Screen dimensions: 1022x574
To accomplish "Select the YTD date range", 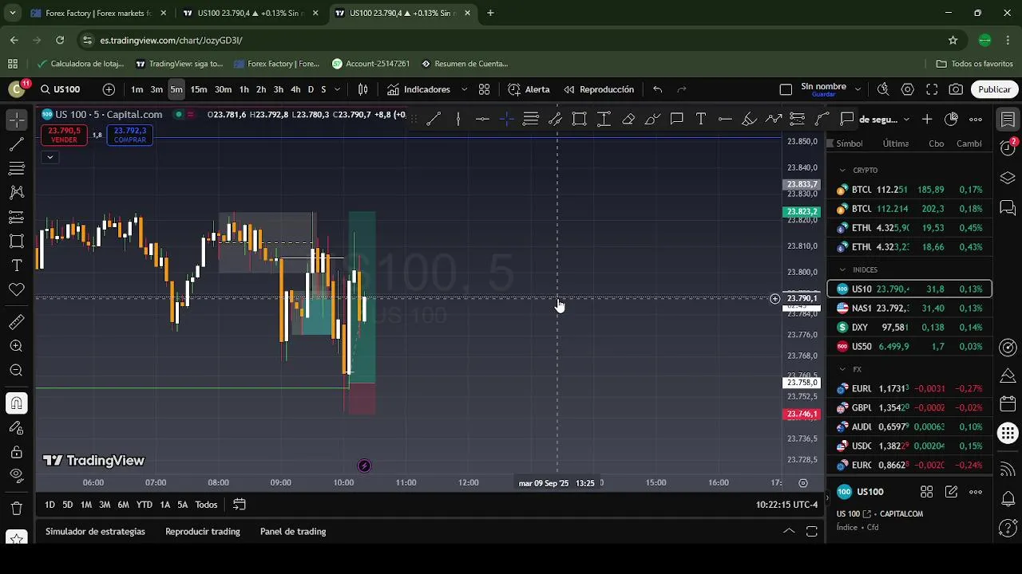I will (144, 505).
